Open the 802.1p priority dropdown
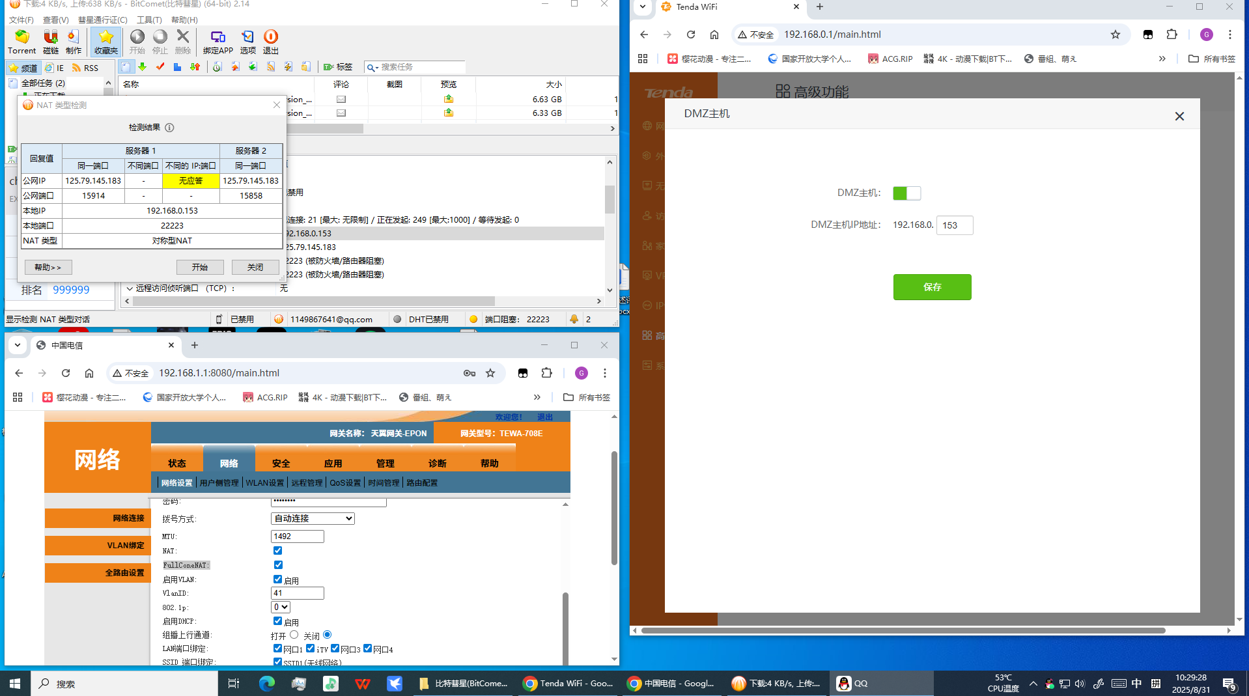1249x696 pixels. tap(281, 607)
